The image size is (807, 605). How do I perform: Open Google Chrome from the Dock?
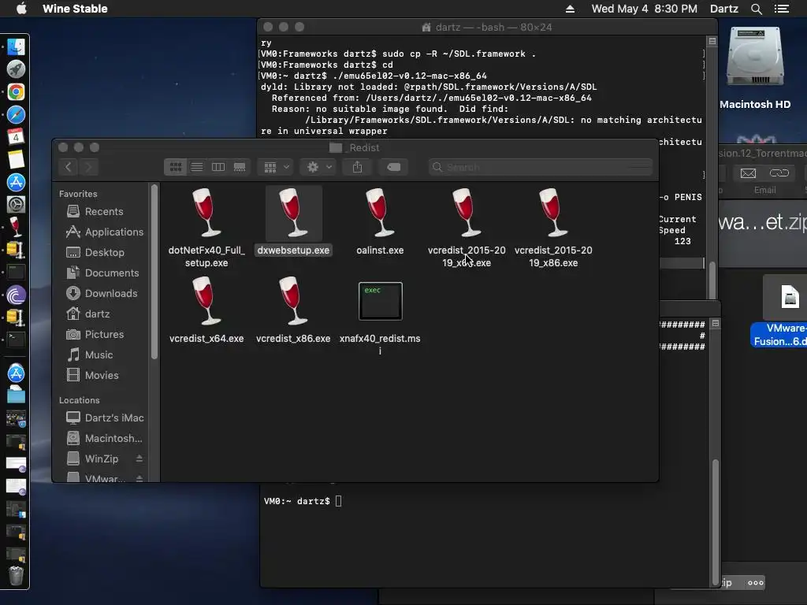16,92
